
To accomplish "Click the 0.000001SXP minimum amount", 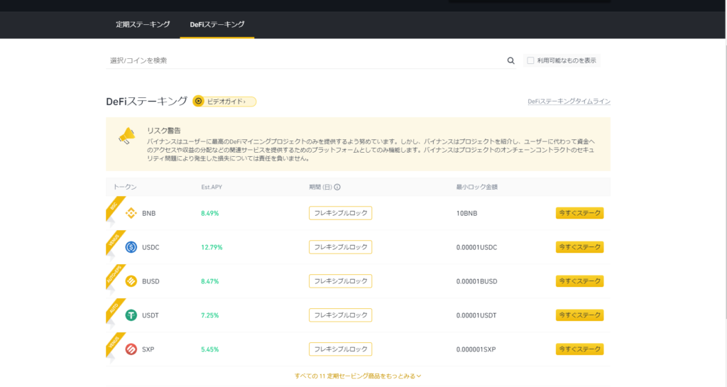I will pos(476,349).
